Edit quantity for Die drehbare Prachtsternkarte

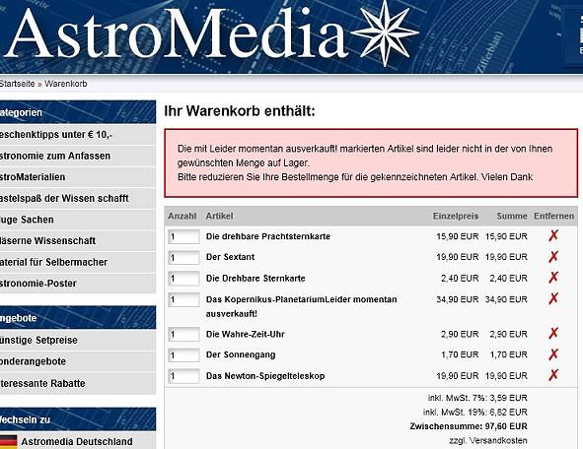[183, 236]
